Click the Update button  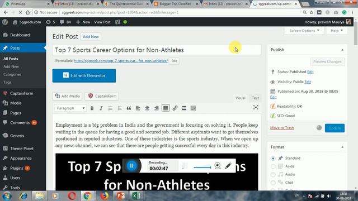[335, 128]
